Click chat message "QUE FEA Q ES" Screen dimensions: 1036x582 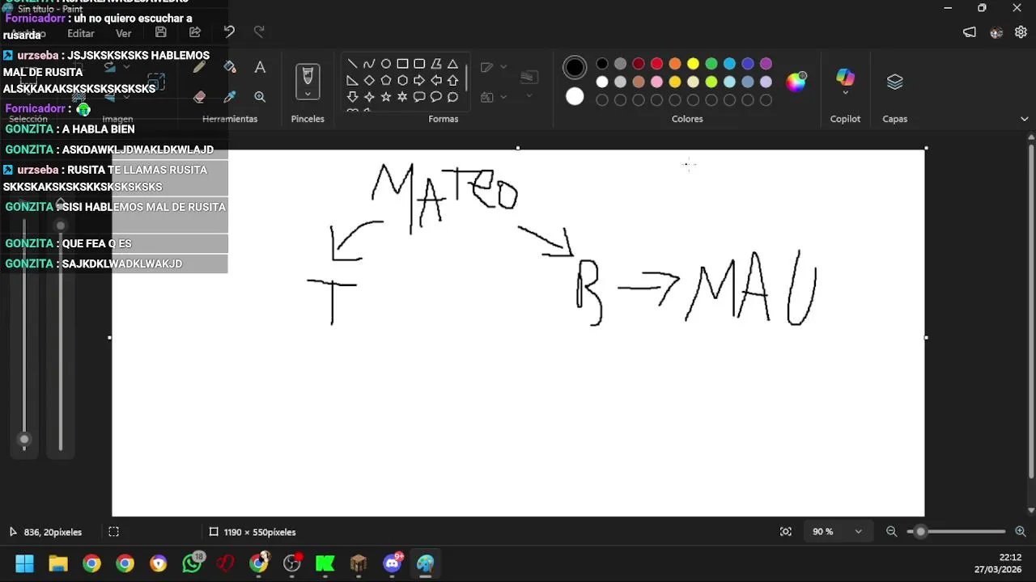96,243
